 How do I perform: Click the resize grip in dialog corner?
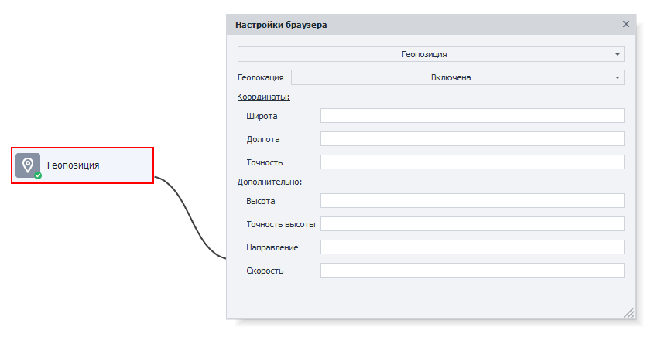pyautogui.click(x=629, y=312)
